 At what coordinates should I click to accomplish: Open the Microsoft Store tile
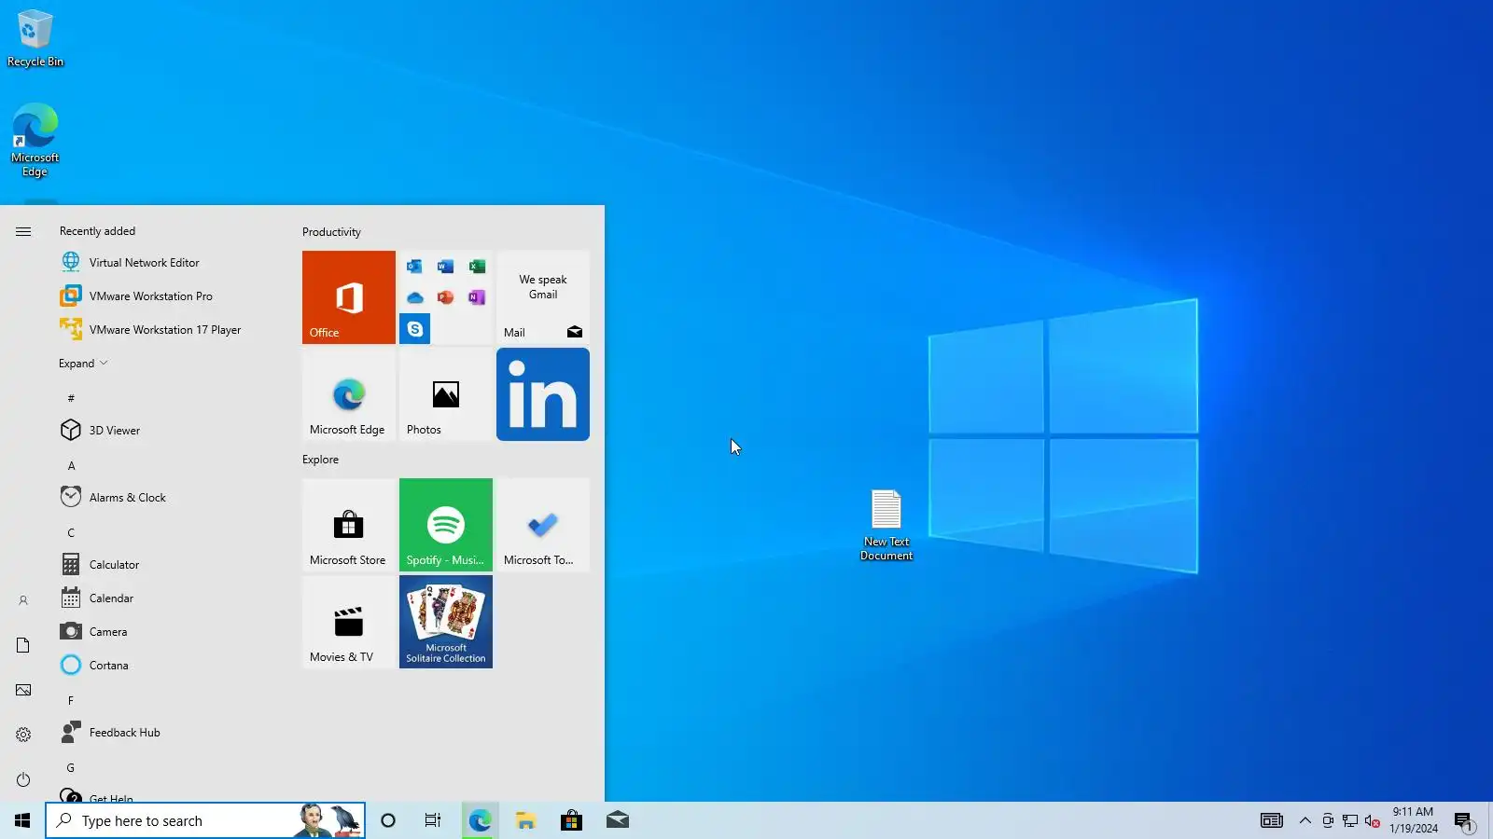click(349, 525)
